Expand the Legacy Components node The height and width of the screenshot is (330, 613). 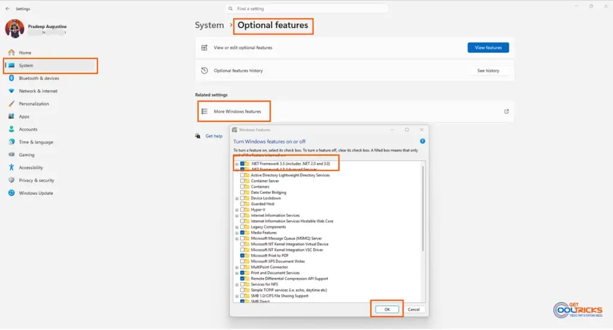tap(237, 227)
